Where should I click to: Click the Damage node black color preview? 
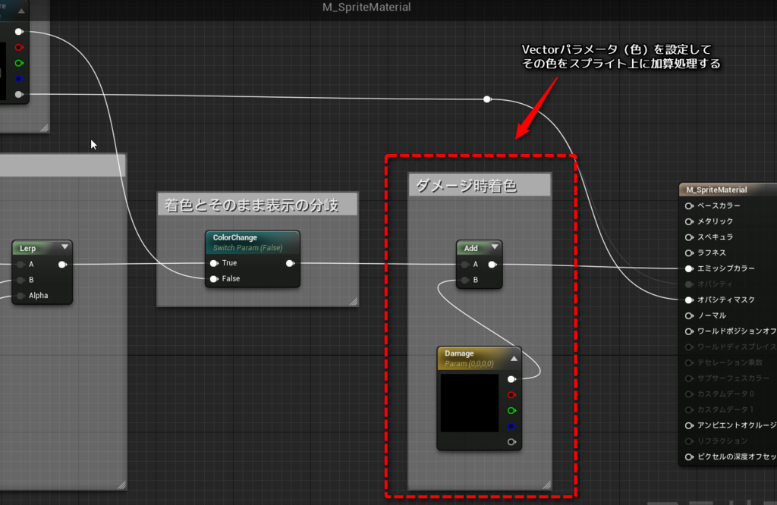[x=470, y=403]
